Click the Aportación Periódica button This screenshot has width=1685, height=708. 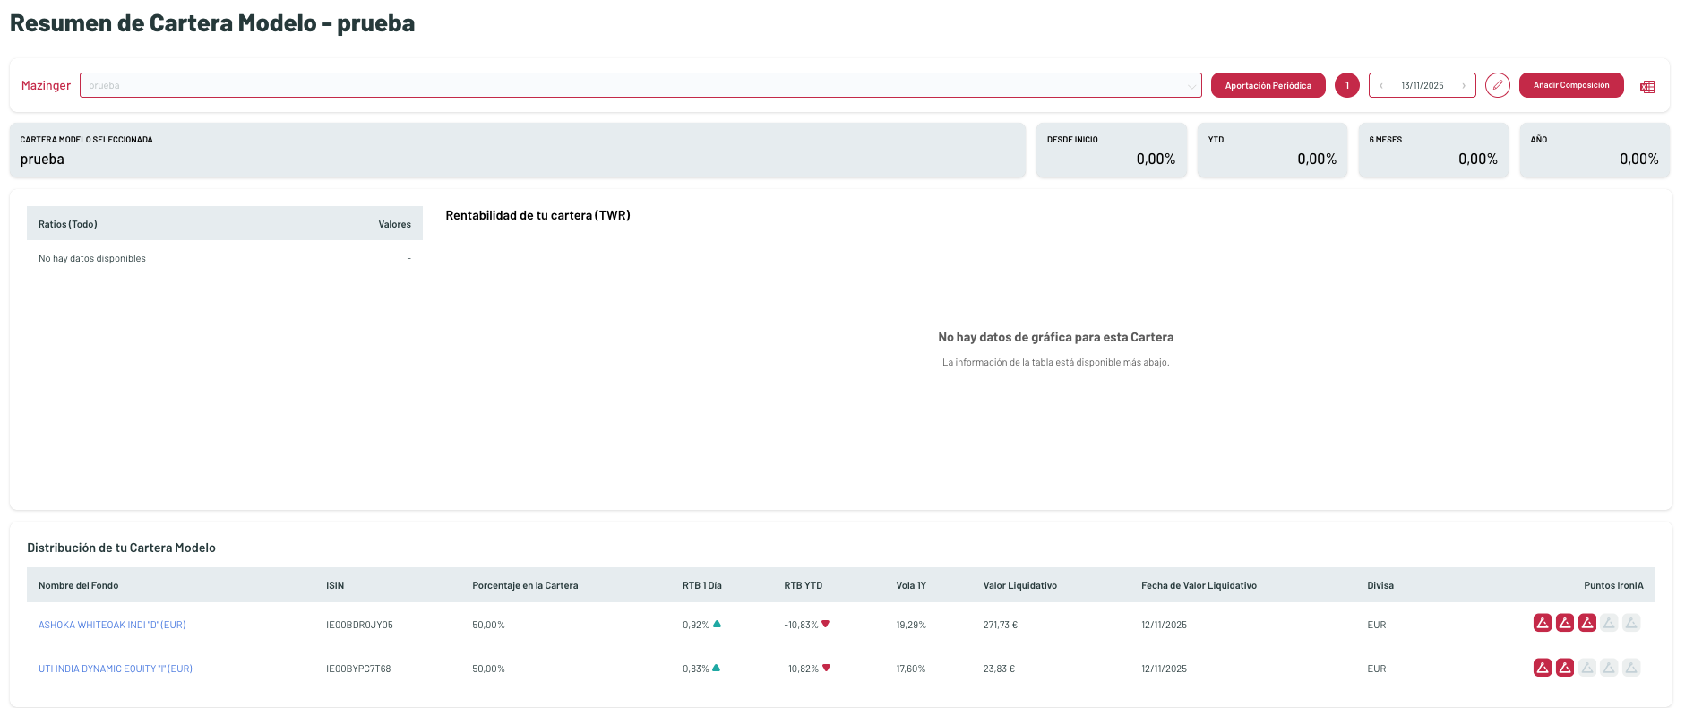point(1268,85)
